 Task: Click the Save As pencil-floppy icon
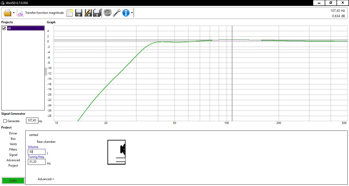tap(88, 13)
